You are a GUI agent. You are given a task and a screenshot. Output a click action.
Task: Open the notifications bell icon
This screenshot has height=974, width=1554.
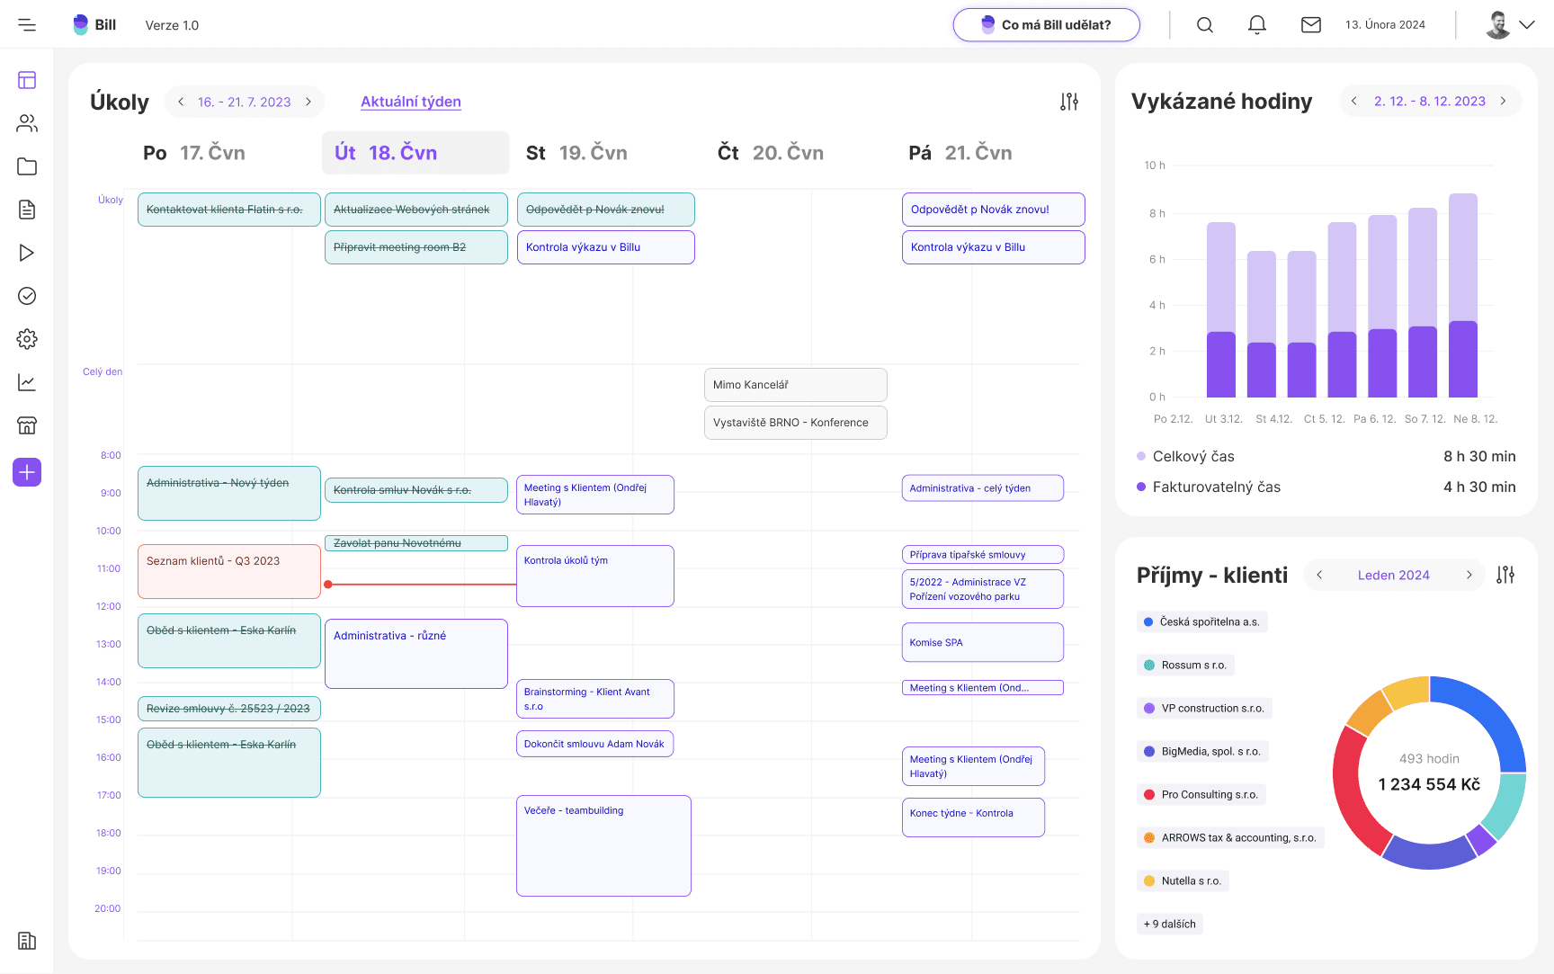coord(1257,25)
